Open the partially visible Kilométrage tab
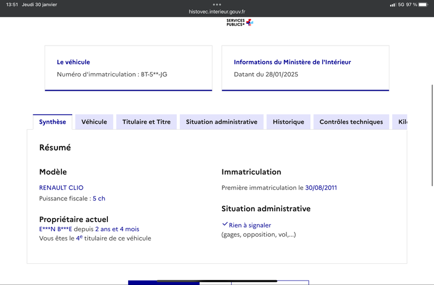Viewport: 434px width, 285px height. click(400, 122)
